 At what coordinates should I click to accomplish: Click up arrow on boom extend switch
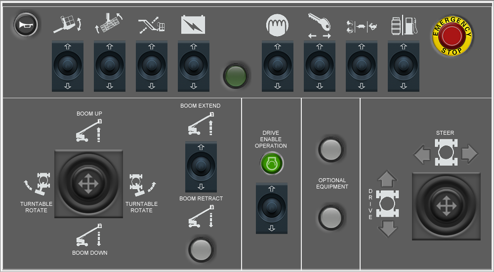pos(201,147)
